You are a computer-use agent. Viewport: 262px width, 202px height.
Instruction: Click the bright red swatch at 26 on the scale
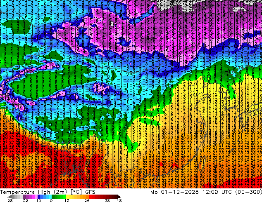(x=90, y=197)
